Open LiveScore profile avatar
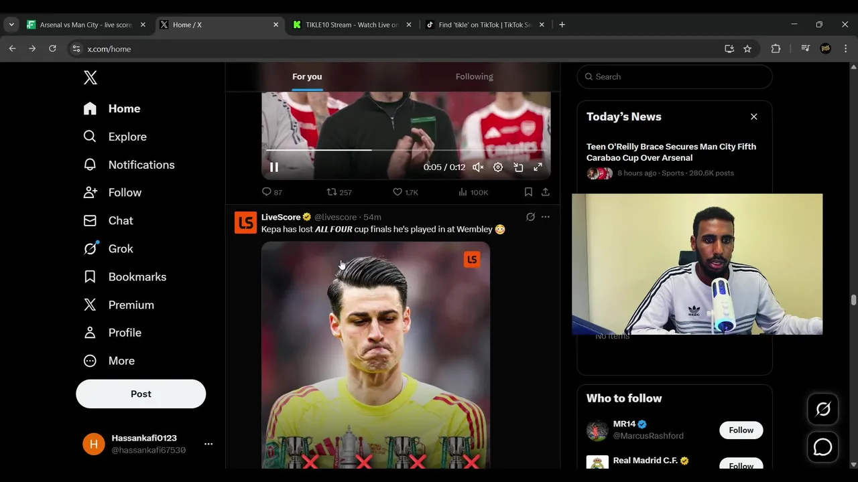This screenshot has height=482, width=858. pyautogui.click(x=245, y=222)
